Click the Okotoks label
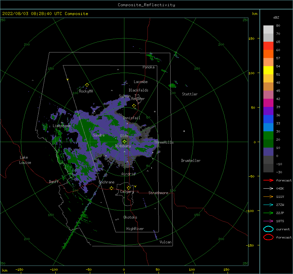The height and width of the screenshot is (274, 293). pyautogui.click(x=130, y=217)
